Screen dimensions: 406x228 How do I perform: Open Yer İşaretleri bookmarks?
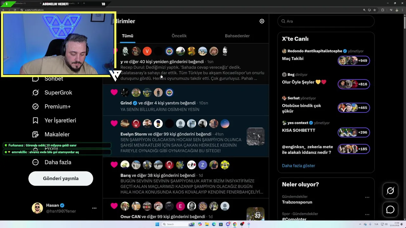[54, 120]
